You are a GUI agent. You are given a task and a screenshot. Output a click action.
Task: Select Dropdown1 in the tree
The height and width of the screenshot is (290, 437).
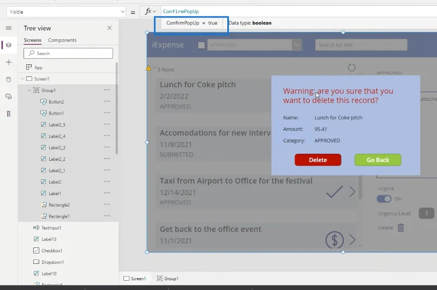point(52,262)
